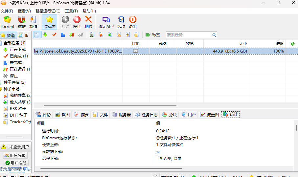Click the my-shares filter toolbar icon
Image resolution: width=298 pixels, height=177 pixels.
[101, 34]
